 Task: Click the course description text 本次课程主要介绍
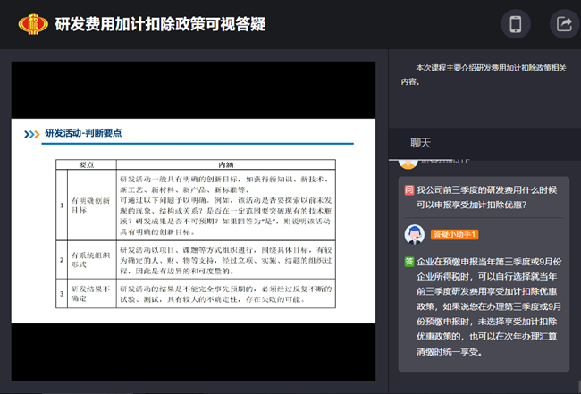coord(484,73)
